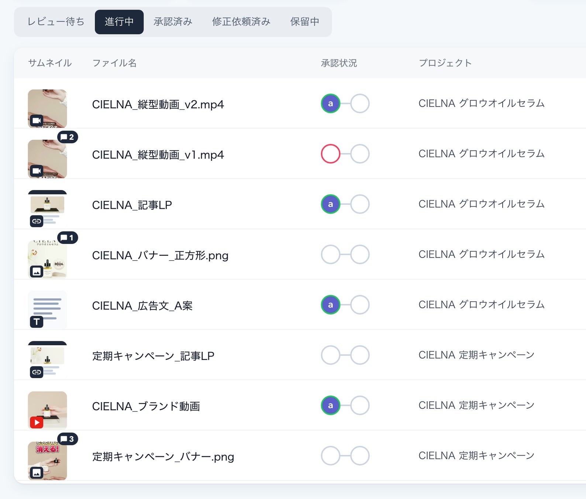
Task: Click text T icon on 広告文_A案 thumbnail
Action: [x=37, y=322]
